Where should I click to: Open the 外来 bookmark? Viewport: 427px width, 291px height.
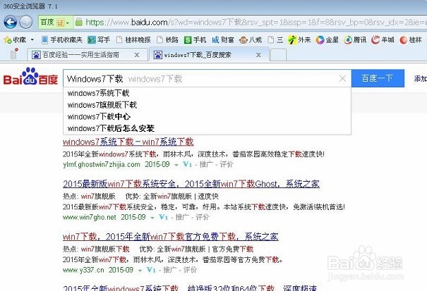click(299, 40)
